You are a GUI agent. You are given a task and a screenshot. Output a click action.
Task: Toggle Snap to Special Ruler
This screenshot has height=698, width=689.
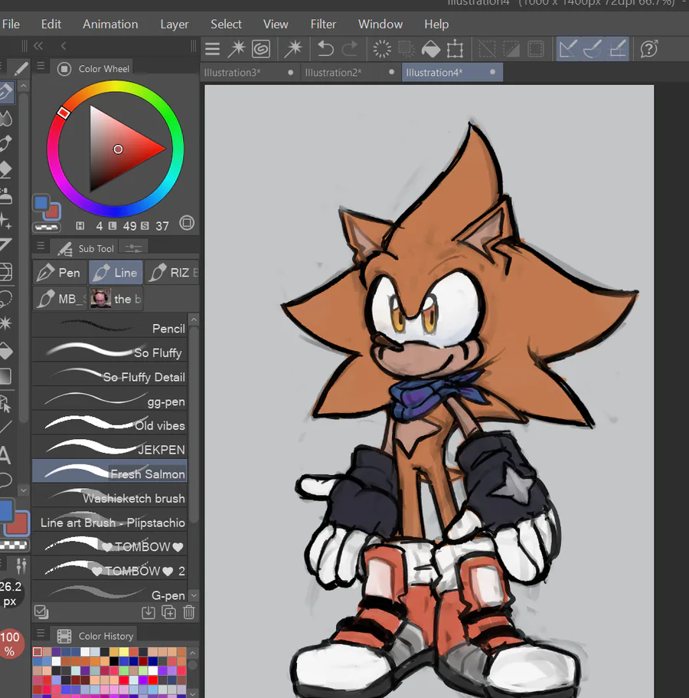593,49
